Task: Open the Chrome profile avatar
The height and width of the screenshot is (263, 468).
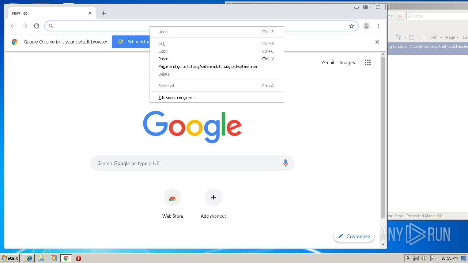Action: pyautogui.click(x=366, y=26)
